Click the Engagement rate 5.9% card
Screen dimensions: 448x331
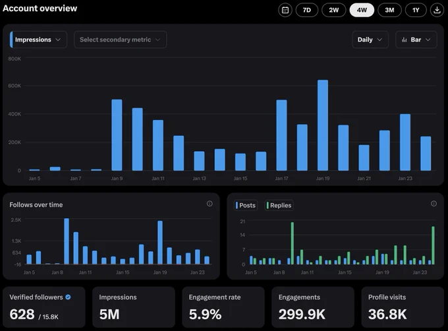[x=223, y=307]
